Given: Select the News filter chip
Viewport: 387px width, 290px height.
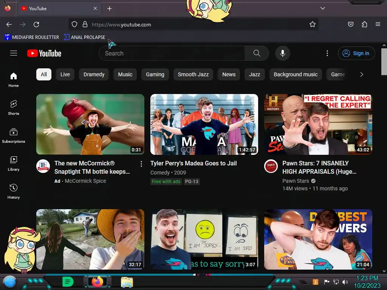Looking at the screenshot, I should tap(229, 74).
